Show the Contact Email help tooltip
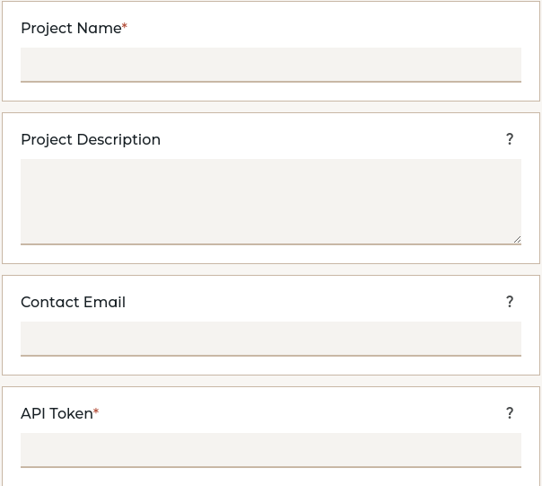The height and width of the screenshot is (486, 542). [510, 302]
